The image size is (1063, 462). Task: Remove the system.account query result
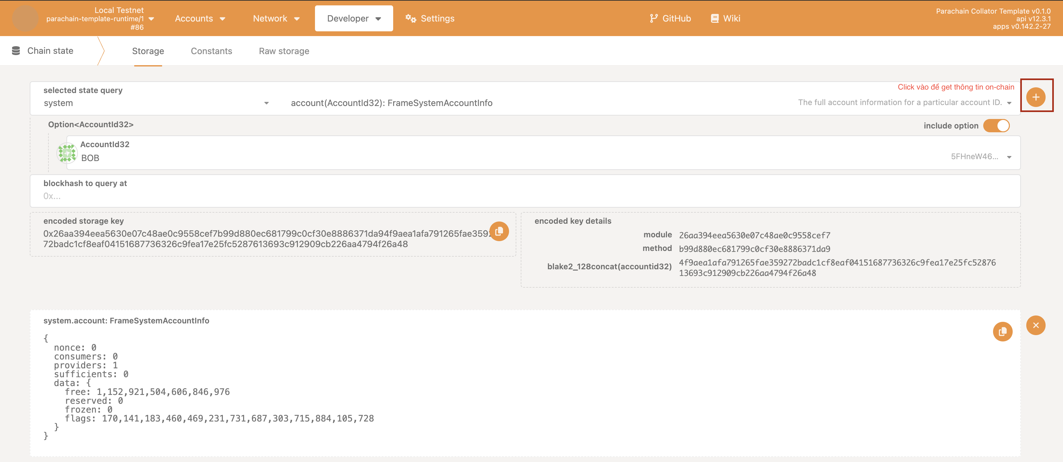pyautogui.click(x=1035, y=326)
